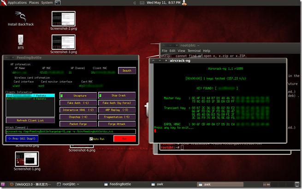Click the Prev (All Stop!) button
Image resolution: width=302 pixels, height=189 pixels.
click(x=22, y=138)
